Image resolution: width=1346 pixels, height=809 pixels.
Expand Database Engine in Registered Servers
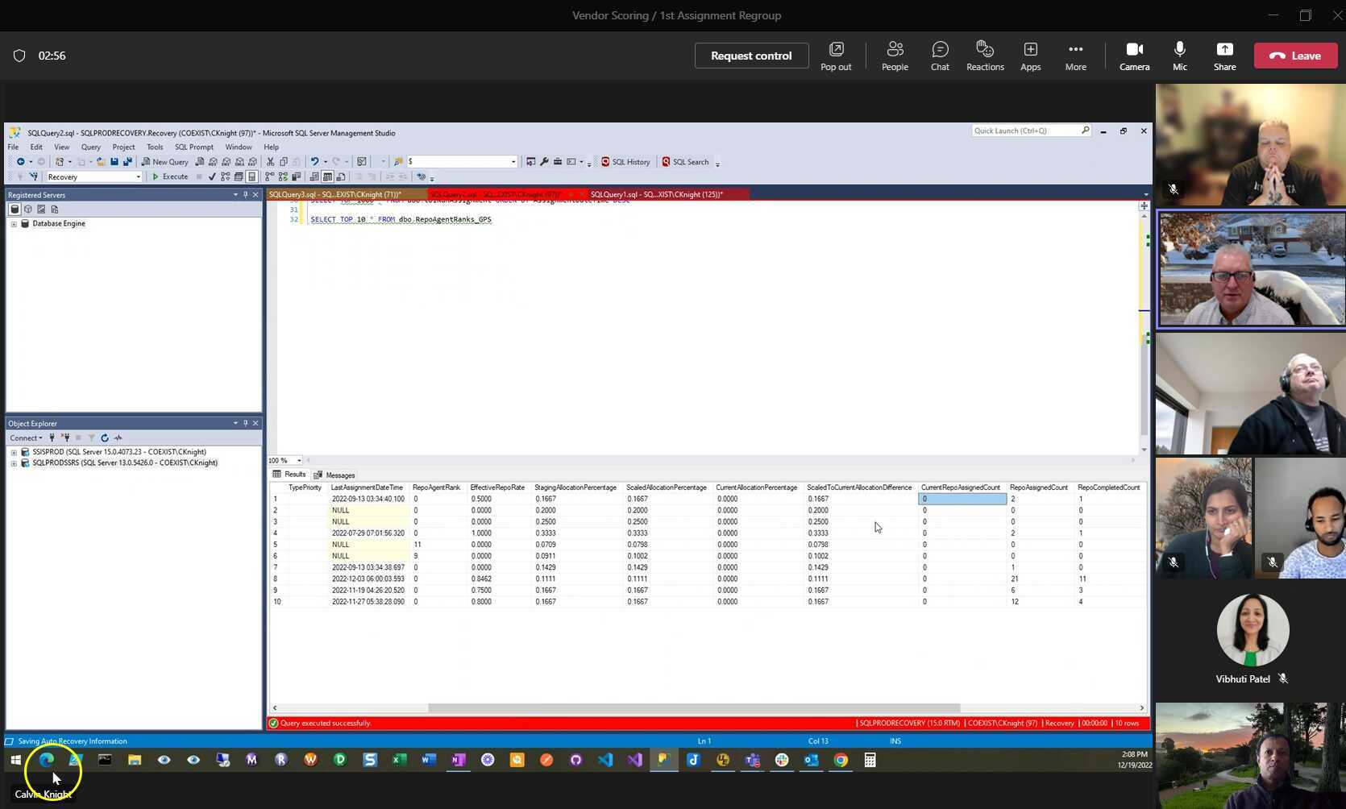[x=14, y=223]
